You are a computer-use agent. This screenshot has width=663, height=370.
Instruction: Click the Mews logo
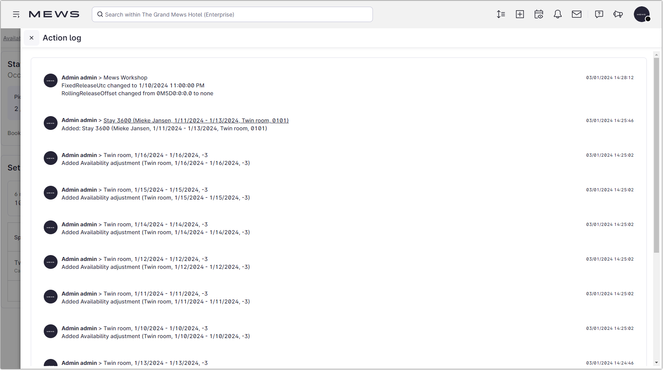tap(54, 14)
